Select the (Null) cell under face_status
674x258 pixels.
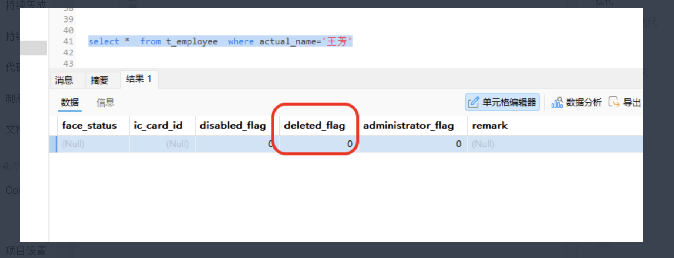click(73, 144)
